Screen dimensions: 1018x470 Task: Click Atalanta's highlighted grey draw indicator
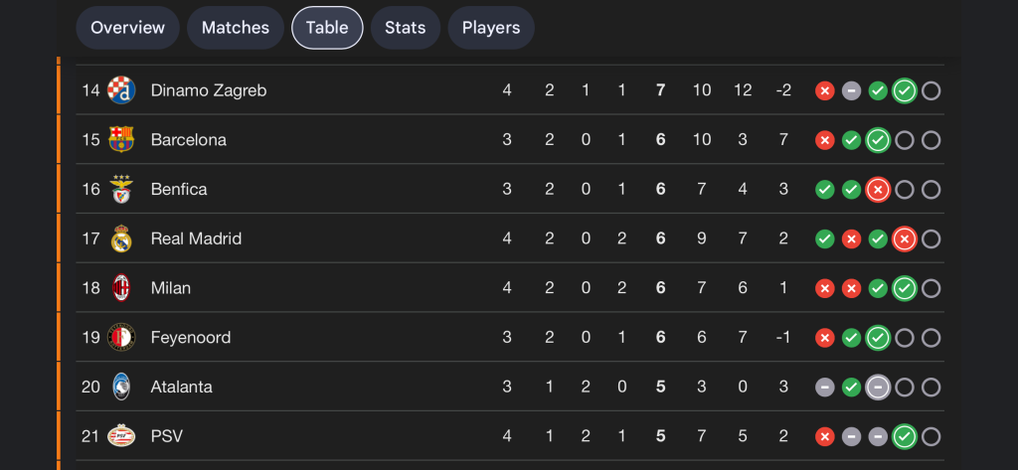[877, 388]
